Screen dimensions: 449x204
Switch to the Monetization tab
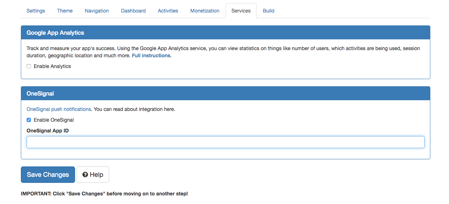pos(205,11)
